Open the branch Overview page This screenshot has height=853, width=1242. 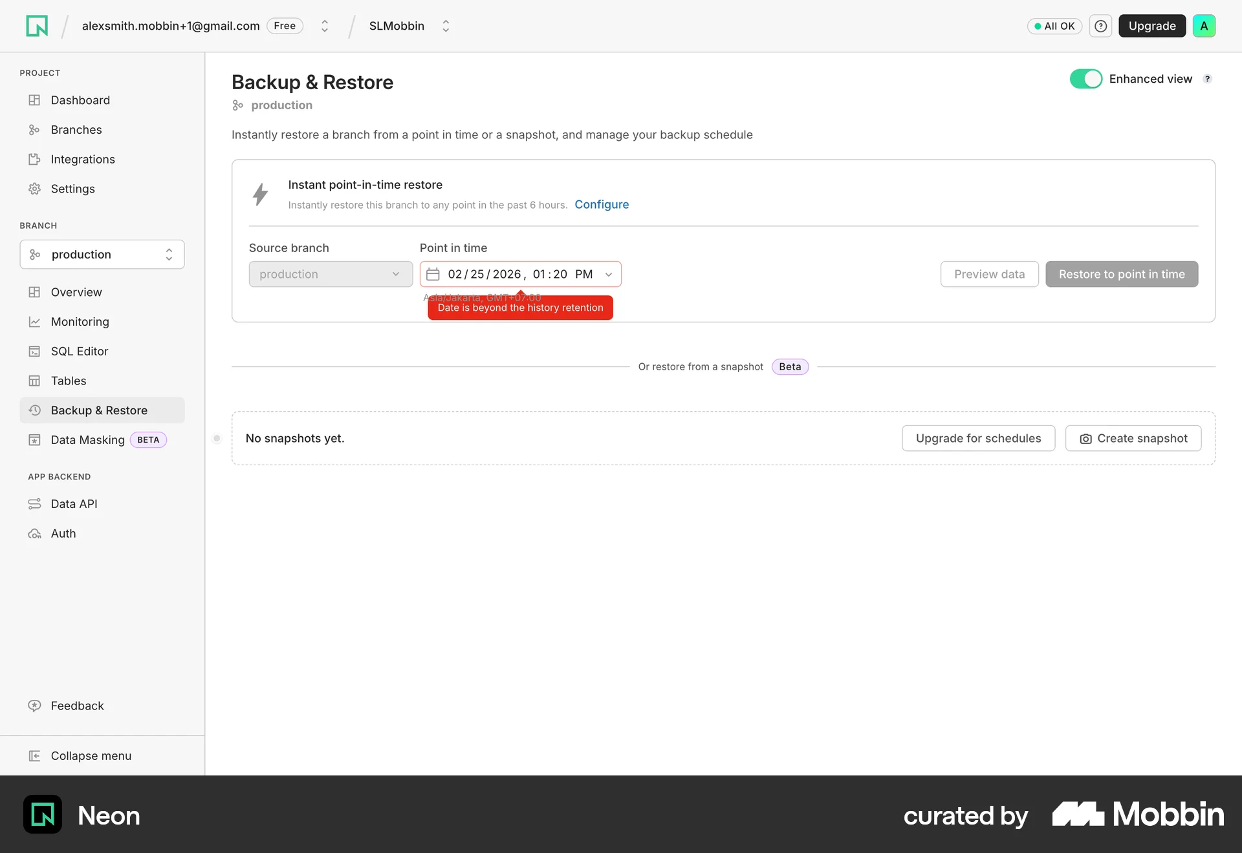click(x=102, y=292)
